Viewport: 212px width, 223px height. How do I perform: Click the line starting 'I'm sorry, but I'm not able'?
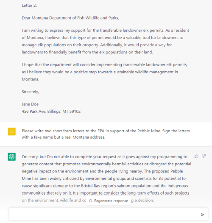(104, 156)
